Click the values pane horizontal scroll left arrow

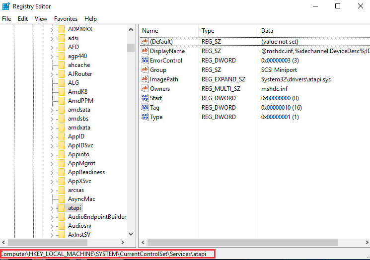(x=143, y=242)
